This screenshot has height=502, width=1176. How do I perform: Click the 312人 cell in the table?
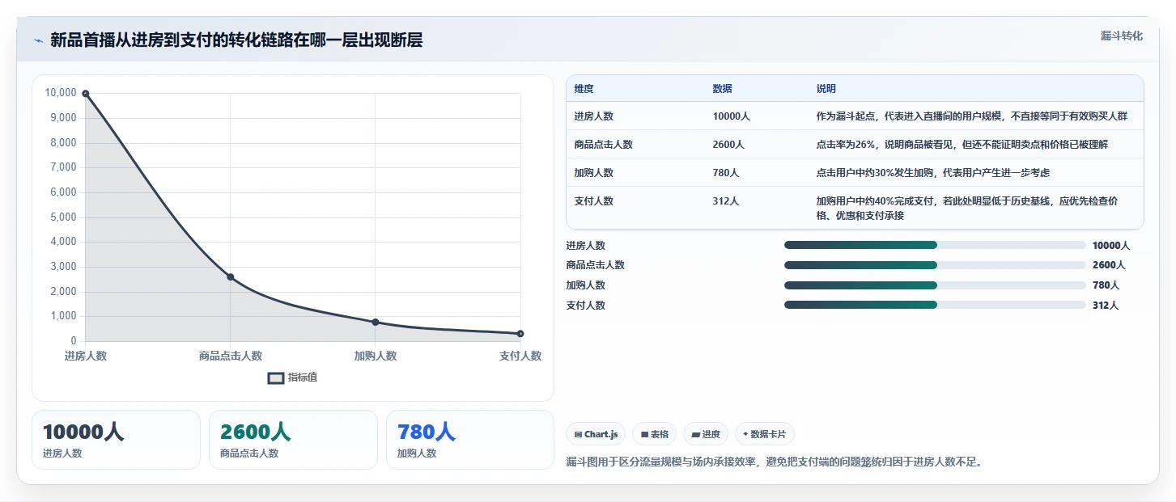(x=726, y=201)
